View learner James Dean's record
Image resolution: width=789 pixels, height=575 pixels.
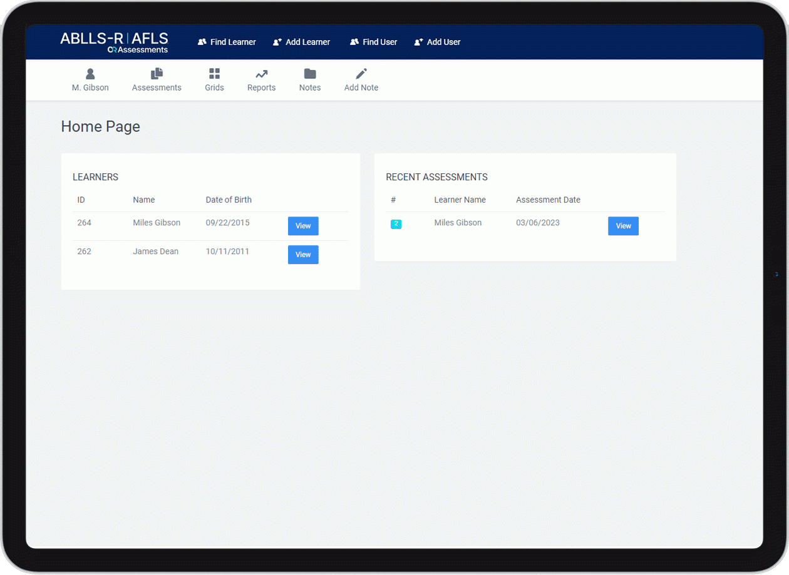tap(303, 255)
